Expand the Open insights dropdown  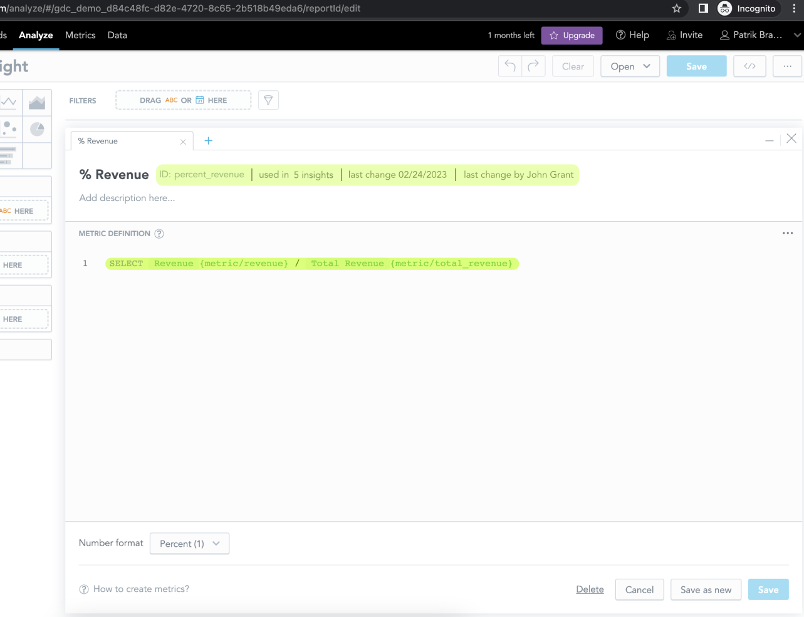click(630, 66)
